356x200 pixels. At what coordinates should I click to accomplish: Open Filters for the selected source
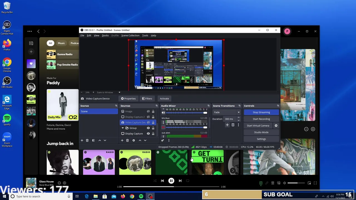point(147,99)
